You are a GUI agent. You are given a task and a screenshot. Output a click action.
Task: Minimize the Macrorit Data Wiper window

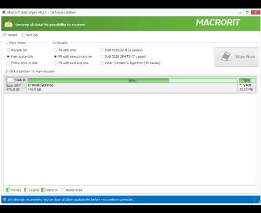click(x=240, y=12)
